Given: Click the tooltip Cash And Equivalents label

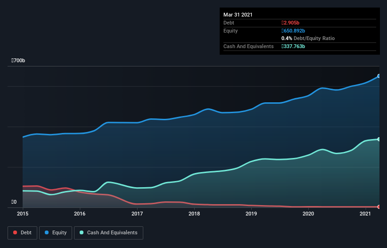Looking at the screenshot, I should [x=248, y=46].
